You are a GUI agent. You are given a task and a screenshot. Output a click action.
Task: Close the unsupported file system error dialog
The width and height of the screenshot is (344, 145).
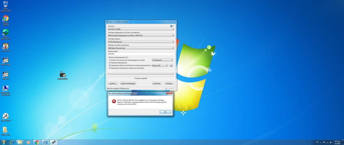tap(169, 93)
